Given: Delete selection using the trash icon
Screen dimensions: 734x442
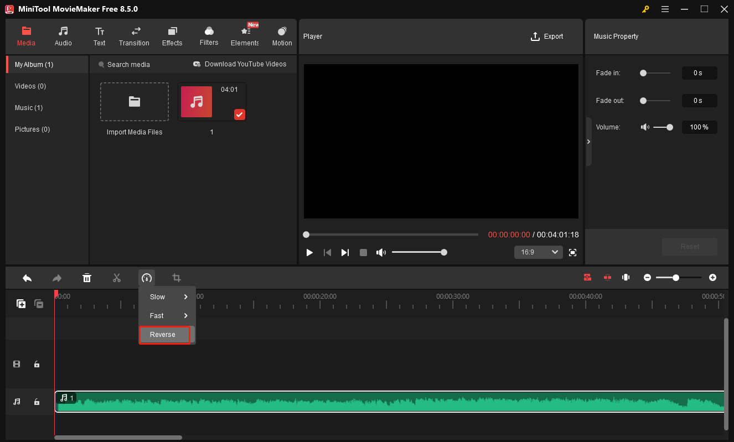Looking at the screenshot, I should click(87, 278).
